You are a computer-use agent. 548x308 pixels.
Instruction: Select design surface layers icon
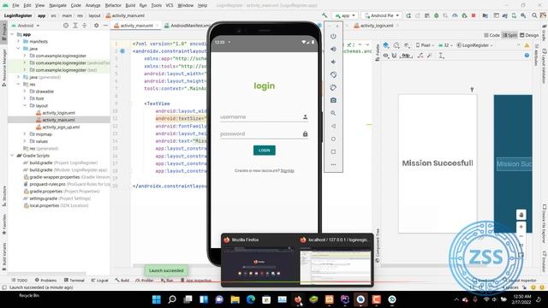386,45
